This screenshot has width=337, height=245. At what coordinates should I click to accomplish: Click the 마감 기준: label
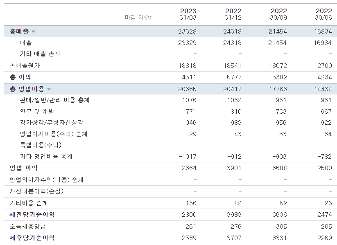(x=138, y=17)
